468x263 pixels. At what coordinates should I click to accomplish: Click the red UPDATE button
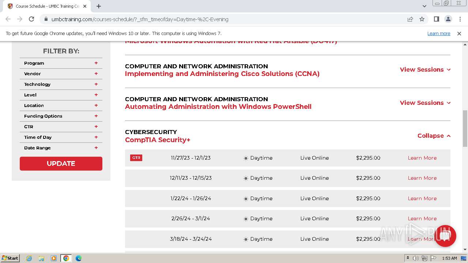pyautogui.click(x=61, y=164)
